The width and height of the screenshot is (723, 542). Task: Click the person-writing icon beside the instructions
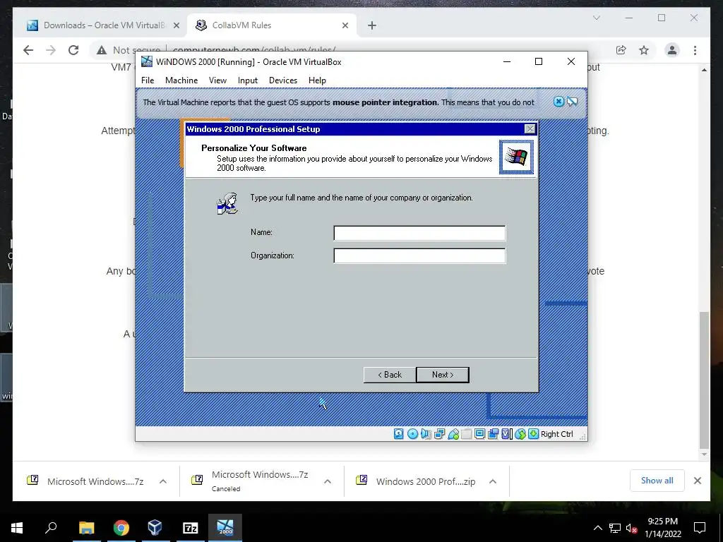click(x=227, y=203)
